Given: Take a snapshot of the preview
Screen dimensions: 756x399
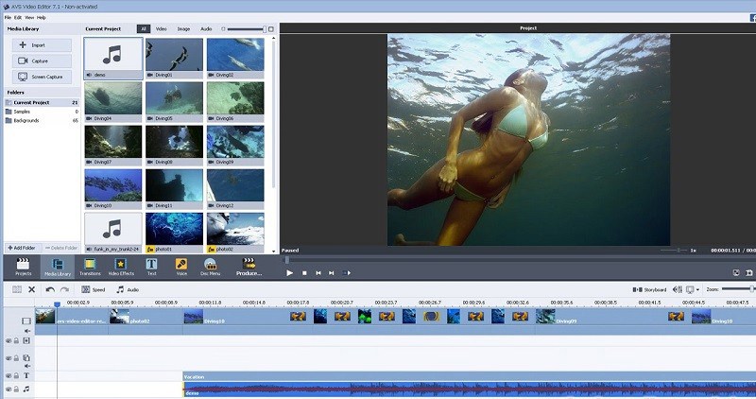Looking at the screenshot, I should (x=748, y=272).
